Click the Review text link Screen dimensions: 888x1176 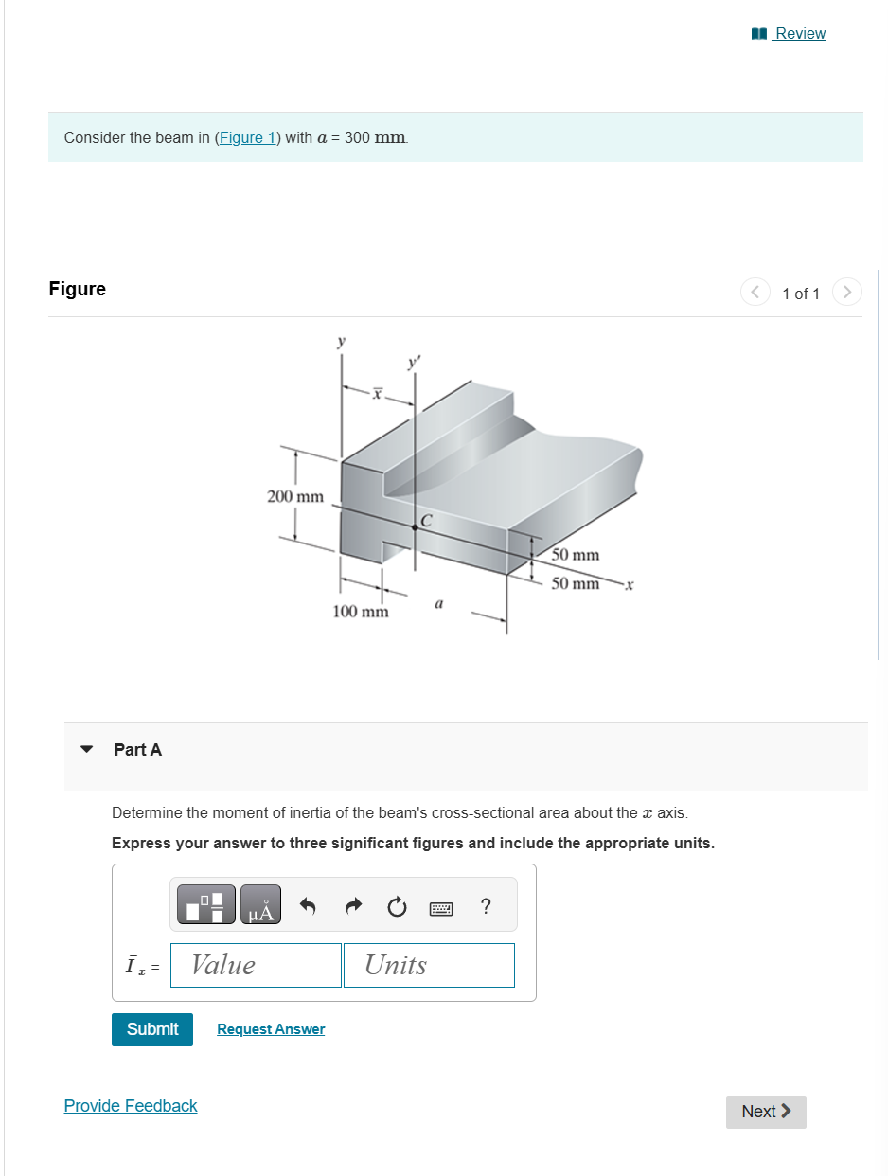click(800, 33)
